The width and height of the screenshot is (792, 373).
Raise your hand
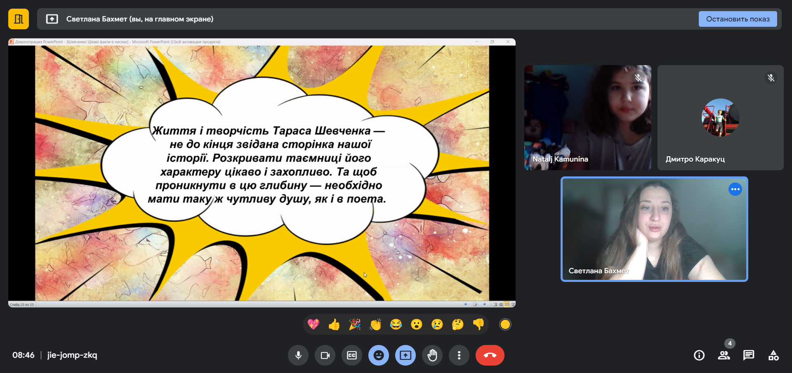click(x=432, y=355)
